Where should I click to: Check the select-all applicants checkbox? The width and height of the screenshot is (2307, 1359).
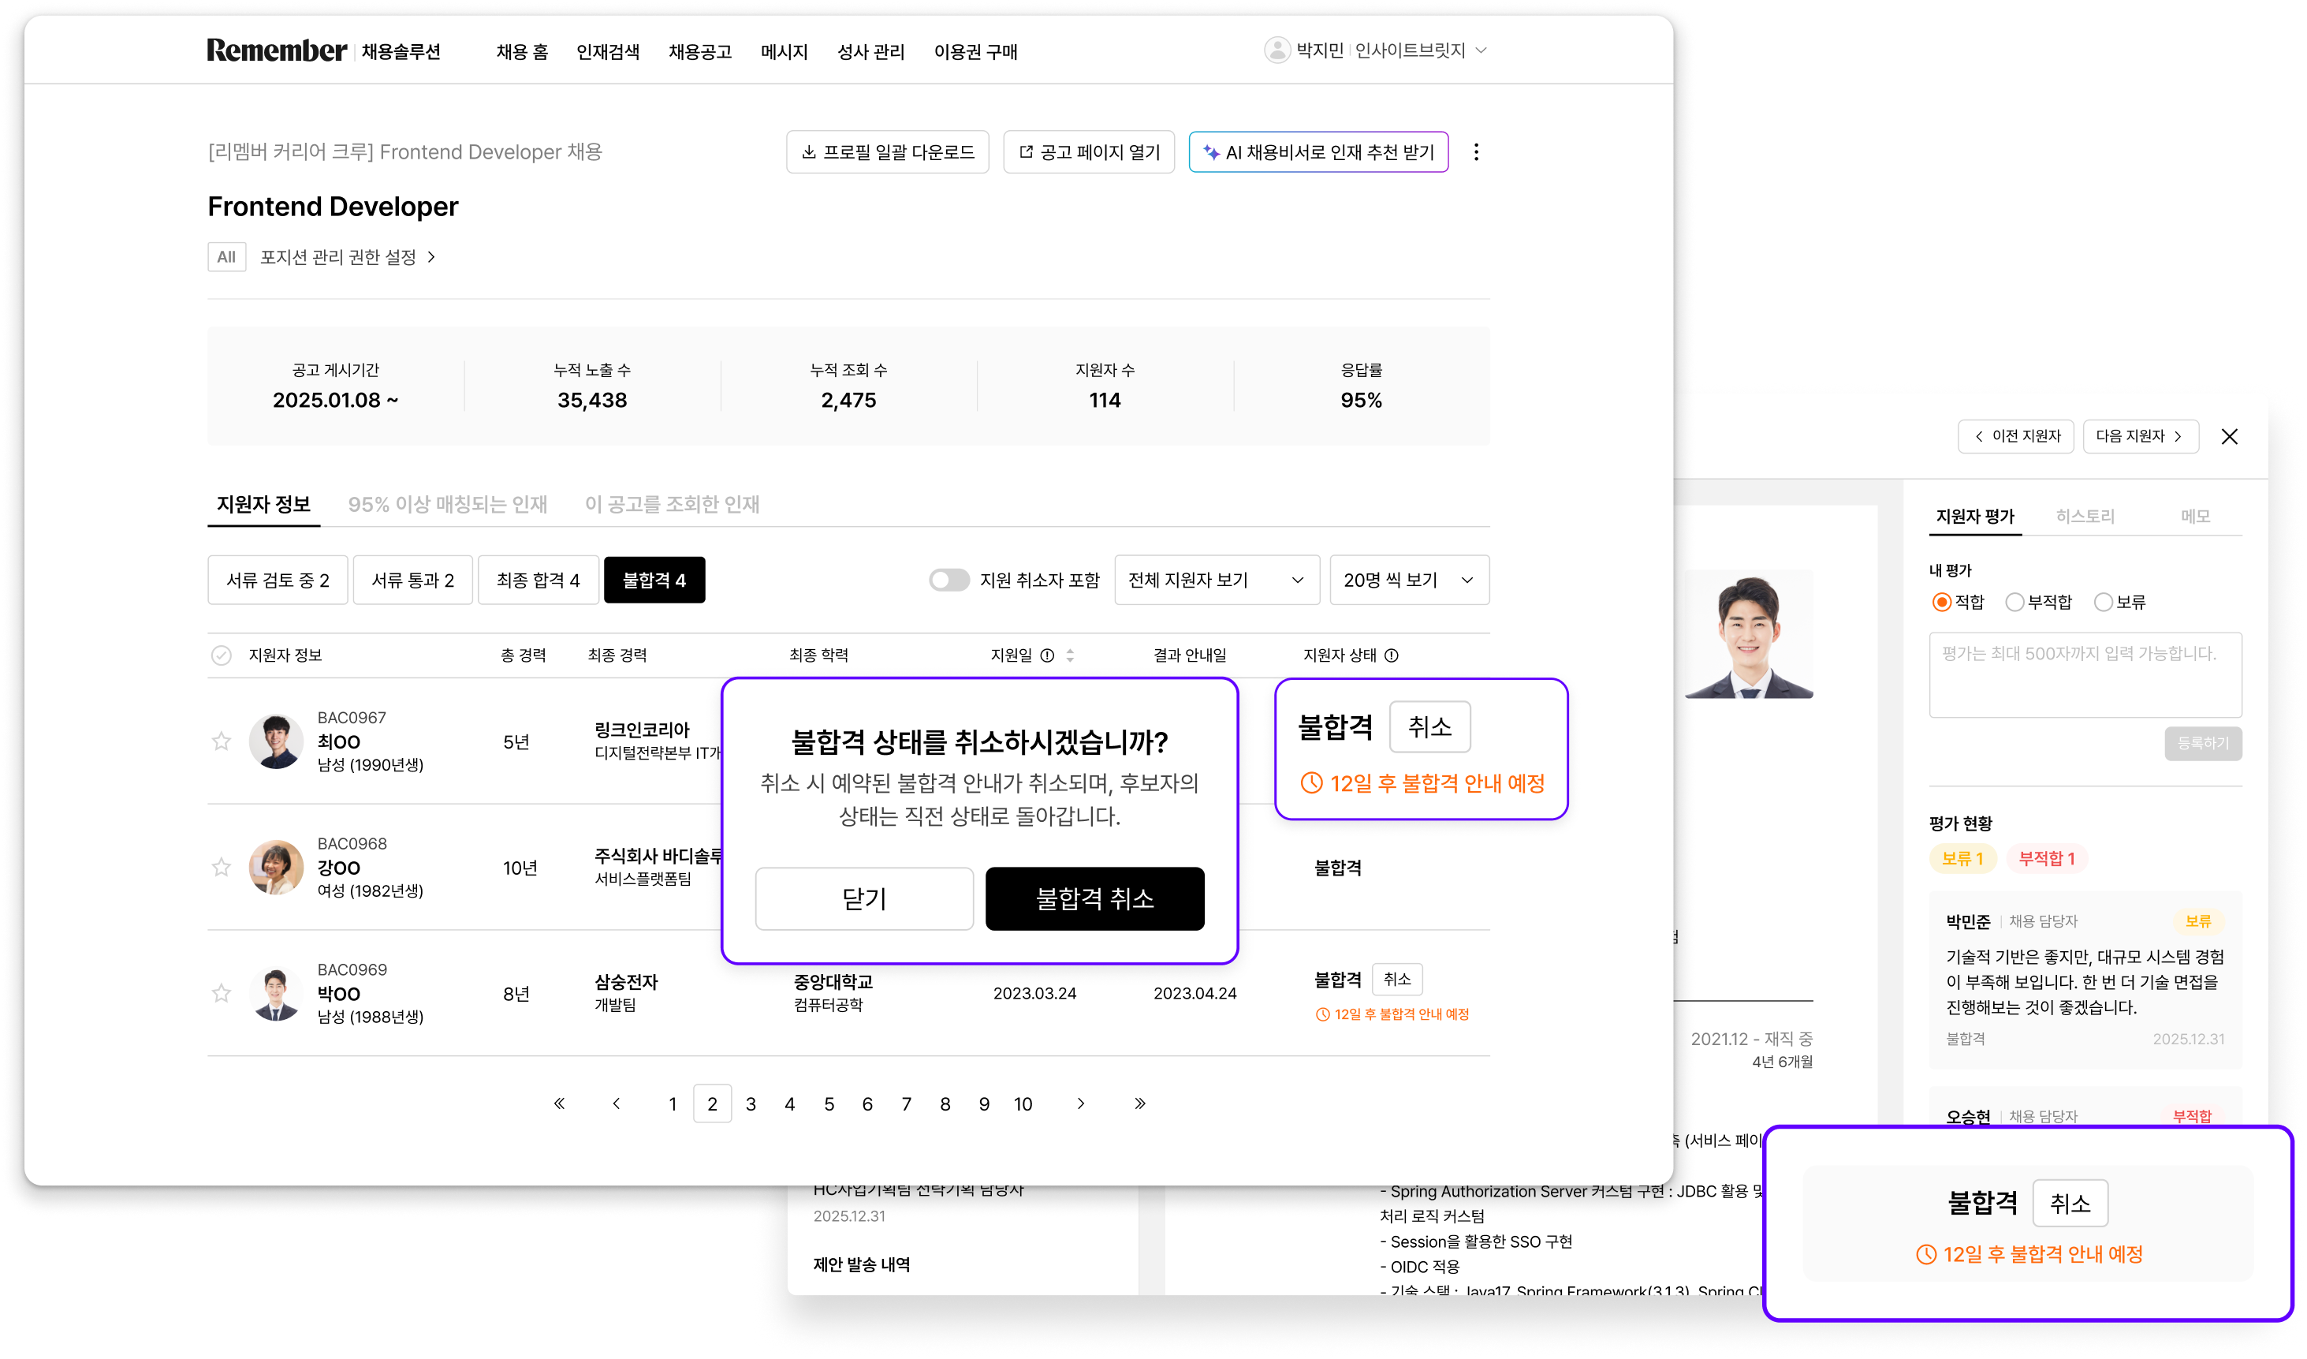click(x=222, y=655)
